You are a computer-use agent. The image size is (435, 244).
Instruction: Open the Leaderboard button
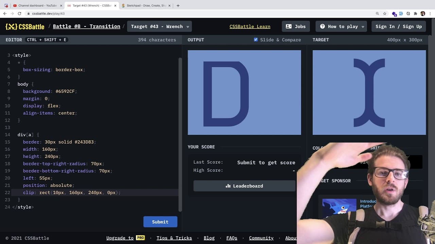244,186
